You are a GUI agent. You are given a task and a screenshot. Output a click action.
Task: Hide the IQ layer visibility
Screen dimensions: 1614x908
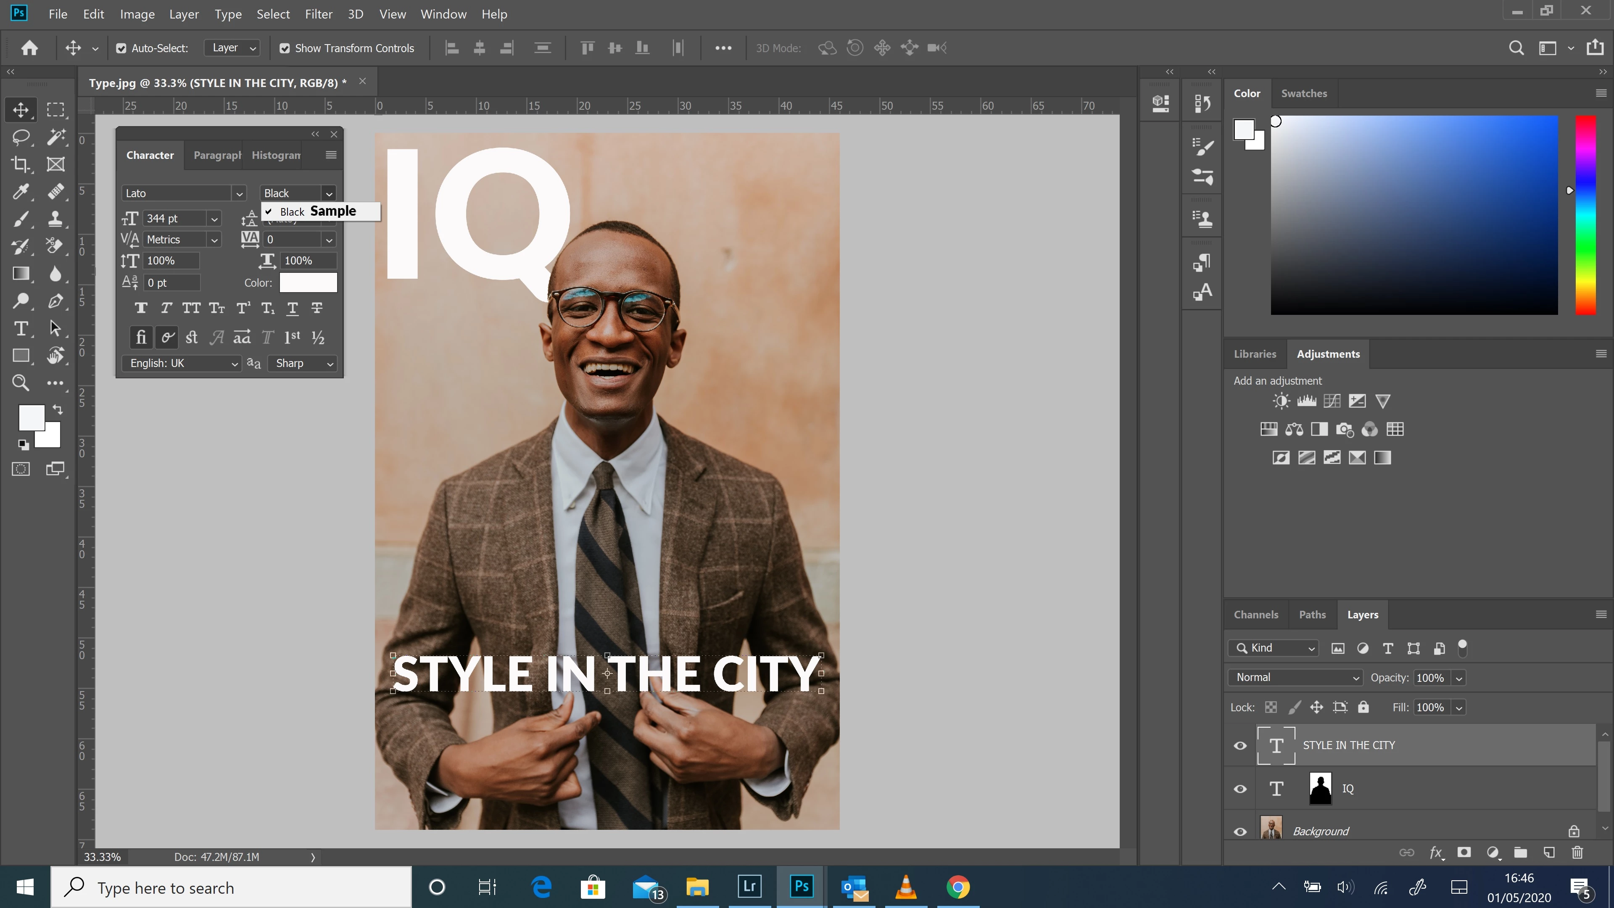(x=1240, y=789)
